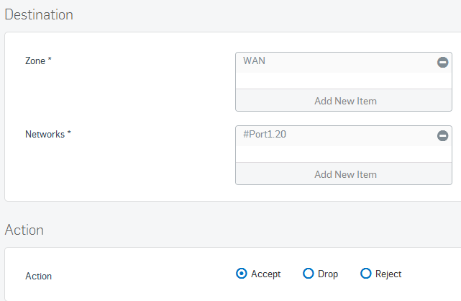Select the Reject action radio button
Viewport: 461px width, 301px height.
click(x=366, y=274)
